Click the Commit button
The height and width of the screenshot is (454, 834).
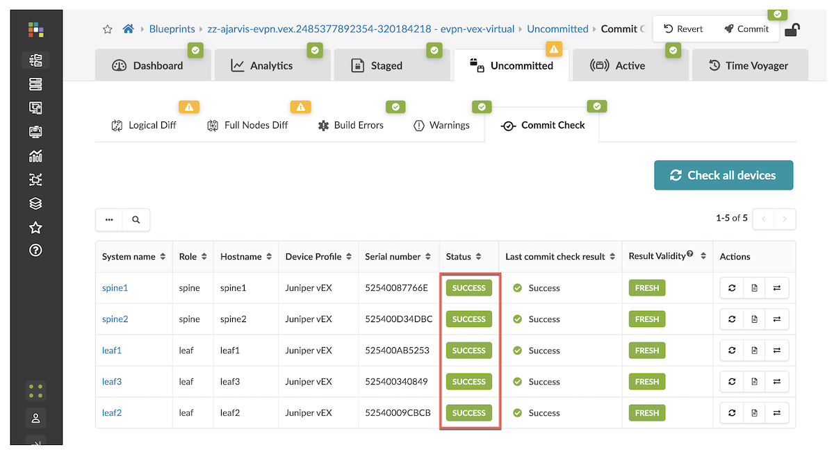pos(746,29)
